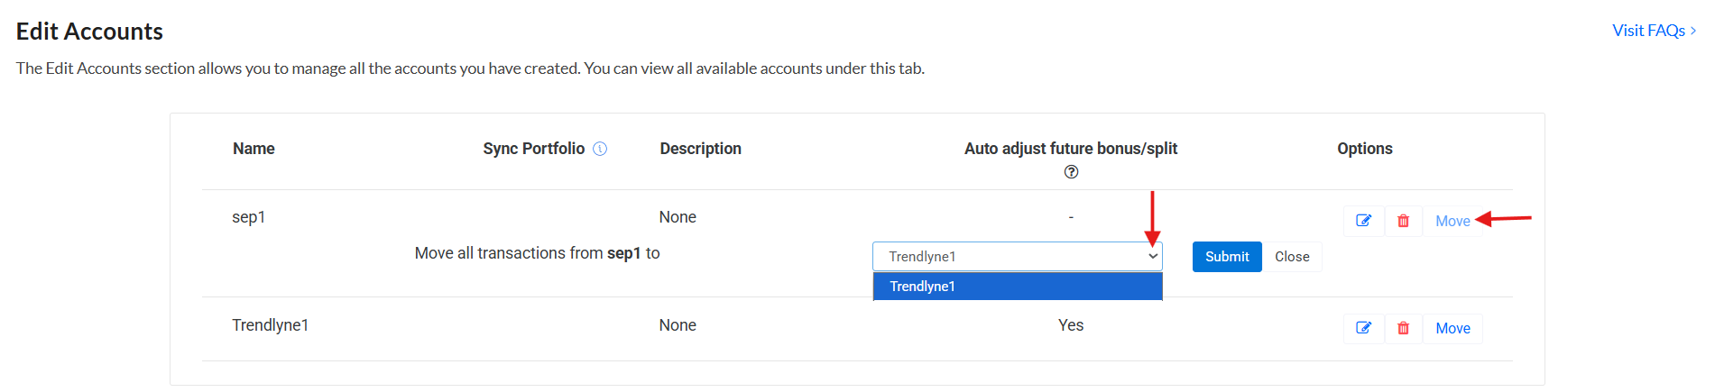
Task: Click Move for the Trendlyne1 account
Action: [x=1452, y=328]
